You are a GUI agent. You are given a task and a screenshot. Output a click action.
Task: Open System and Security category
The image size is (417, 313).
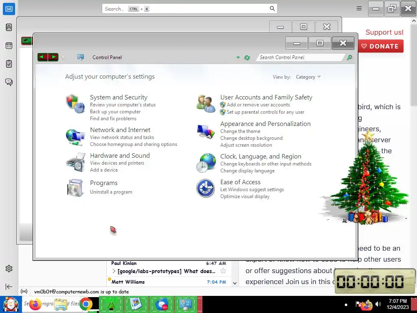point(119,97)
